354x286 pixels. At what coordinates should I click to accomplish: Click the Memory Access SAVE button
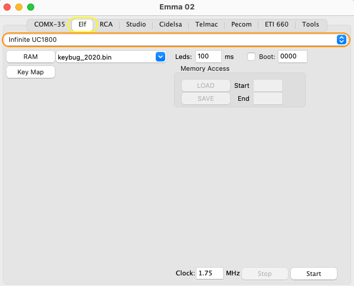206,98
